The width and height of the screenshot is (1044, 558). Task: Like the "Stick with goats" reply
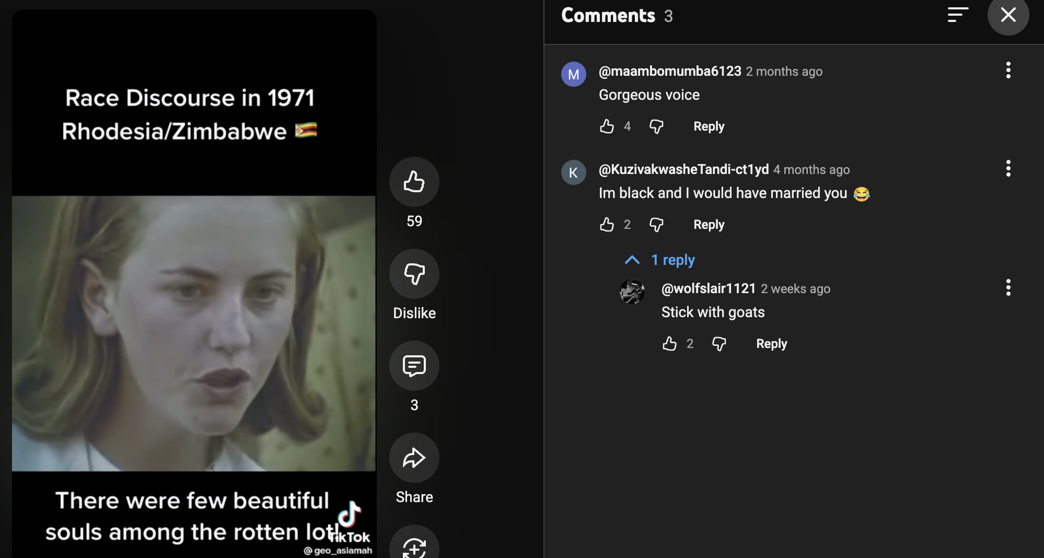tap(669, 344)
